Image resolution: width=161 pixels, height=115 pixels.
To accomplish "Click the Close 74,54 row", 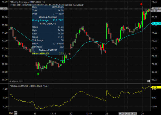I will click(x=48, y=37).
